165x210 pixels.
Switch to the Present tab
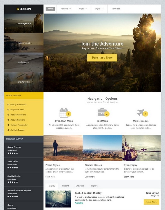[x=65, y=186]
